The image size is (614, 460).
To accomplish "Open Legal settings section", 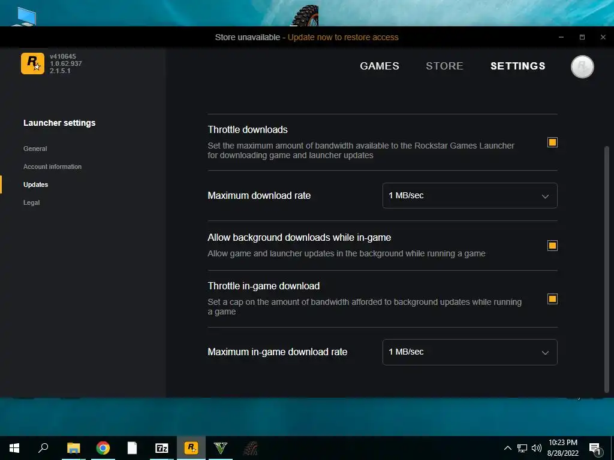I will [x=31, y=202].
